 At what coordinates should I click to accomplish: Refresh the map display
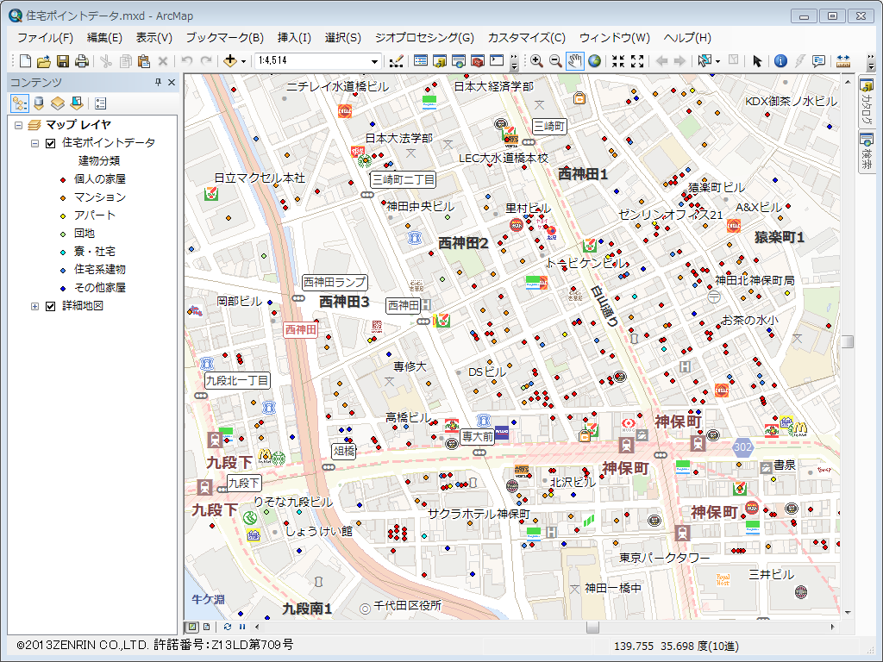coord(228,627)
